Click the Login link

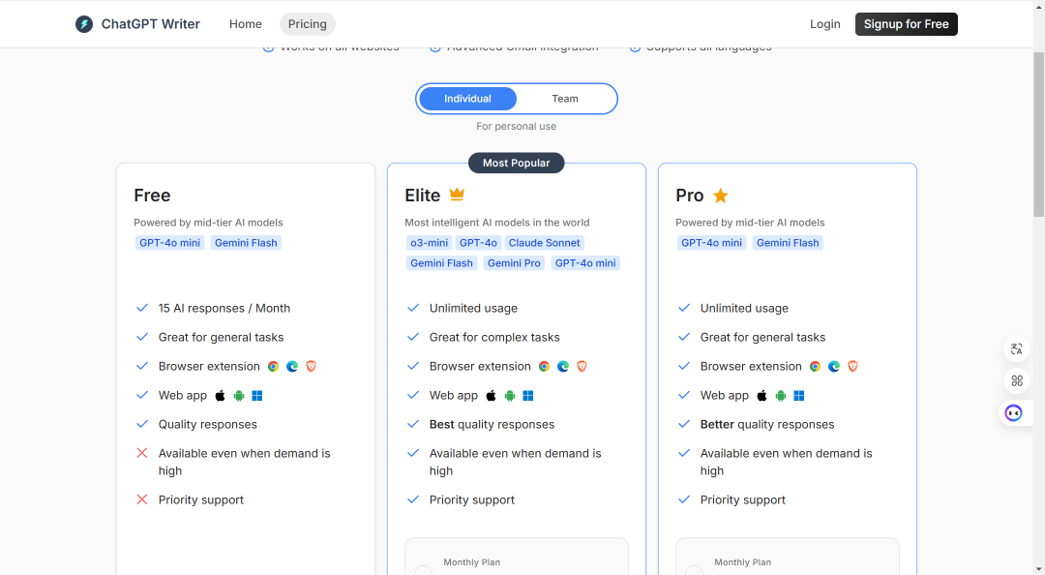click(x=825, y=24)
